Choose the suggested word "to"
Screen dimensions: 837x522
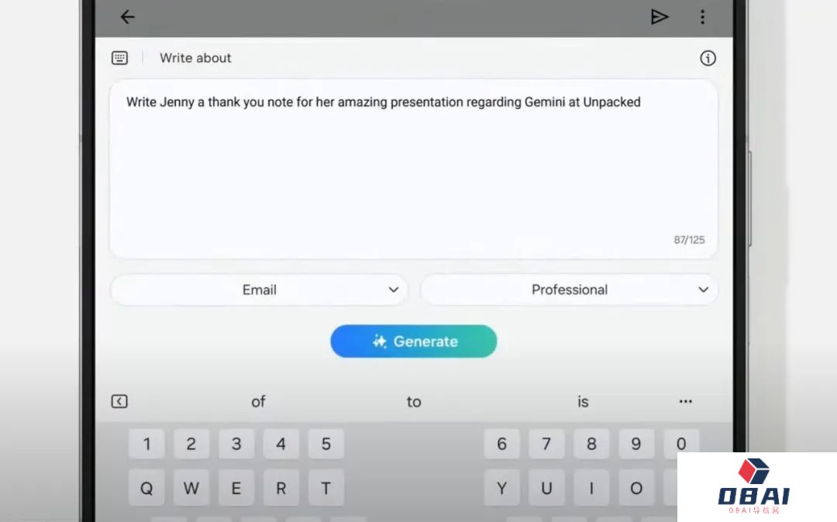(414, 401)
